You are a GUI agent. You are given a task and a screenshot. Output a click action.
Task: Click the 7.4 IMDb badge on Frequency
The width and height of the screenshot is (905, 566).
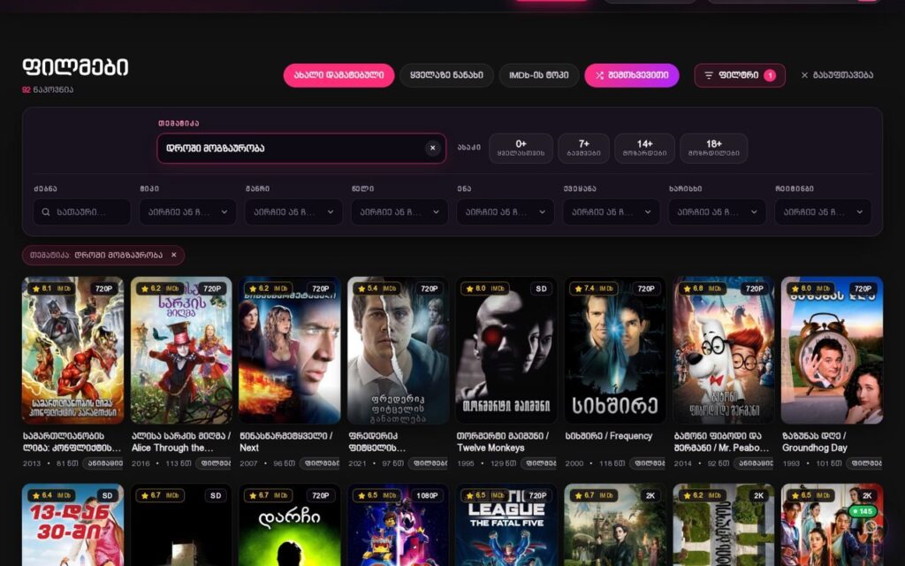(x=595, y=288)
